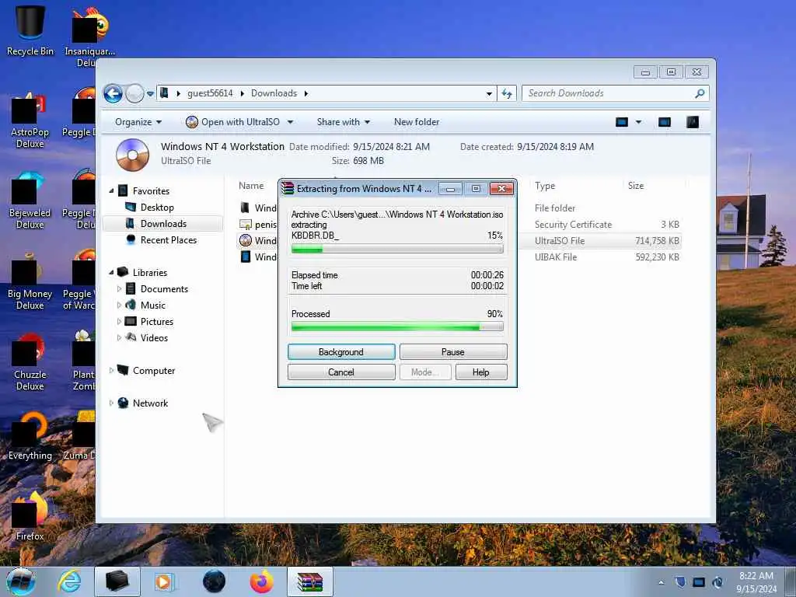
Task: Click the volume tray icon
Action: (717, 582)
